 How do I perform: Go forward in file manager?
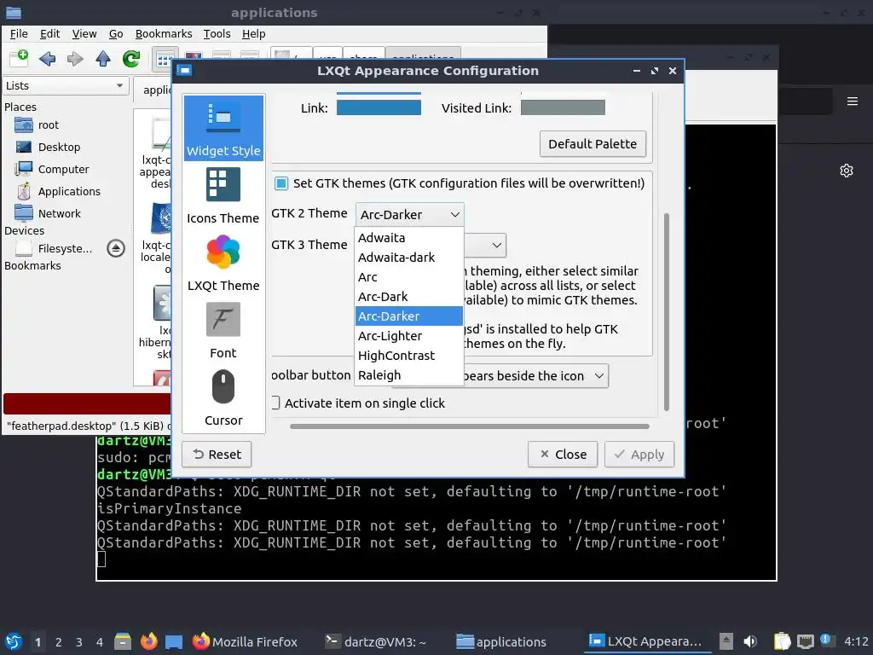(75, 59)
